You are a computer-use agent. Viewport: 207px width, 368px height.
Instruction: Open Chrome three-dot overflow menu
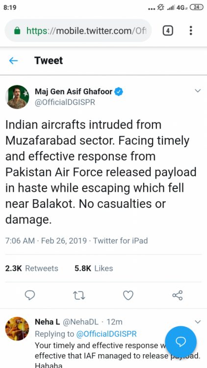pos(191,30)
